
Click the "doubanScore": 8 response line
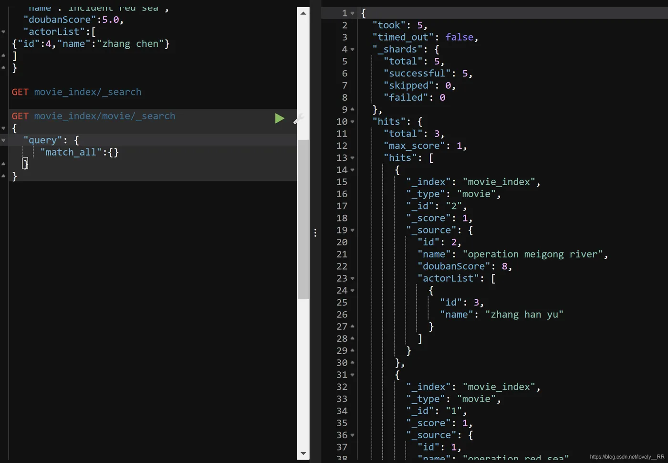[465, 266]
